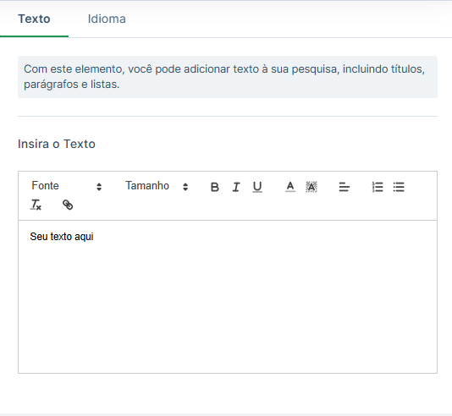Expand the Fonte selector arrows
Image resolution: width=452 pixels, height=416 pixels.
(99, 187)
